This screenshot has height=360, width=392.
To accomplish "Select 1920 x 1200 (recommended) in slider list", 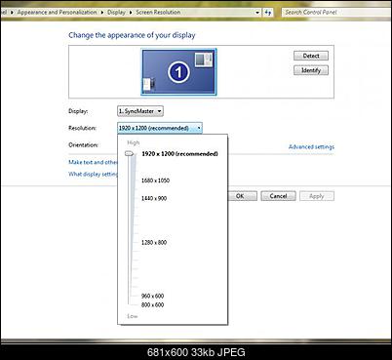I will coord(179,154).
